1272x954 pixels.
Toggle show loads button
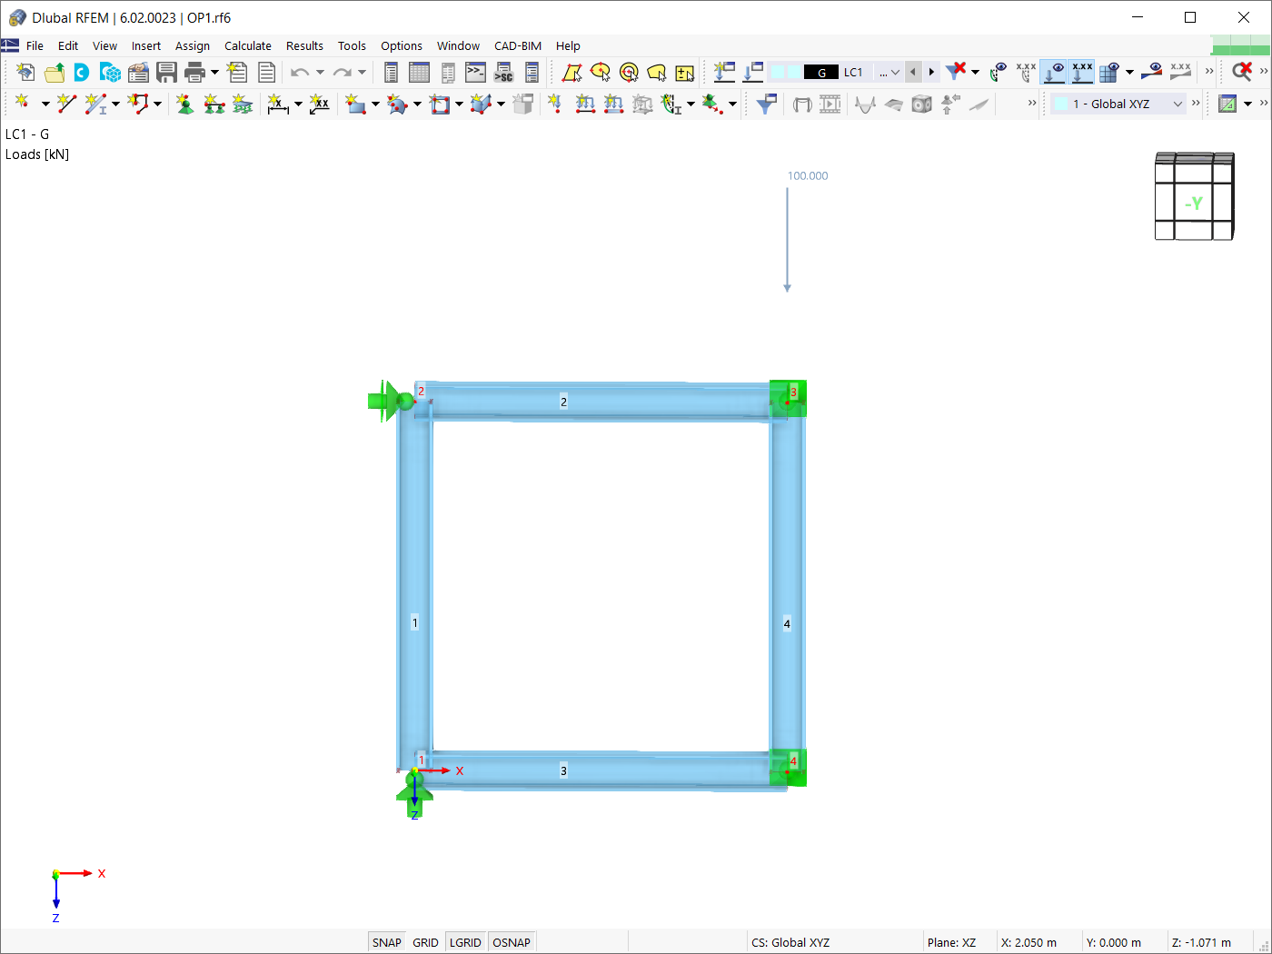[1054, 72]
